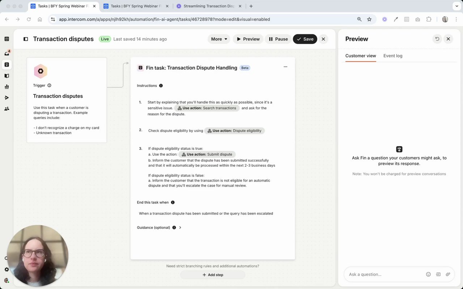The width and height of the screenshot is (463, 289).
Task: Close the task editor using X beside Save
Action: 323,39
